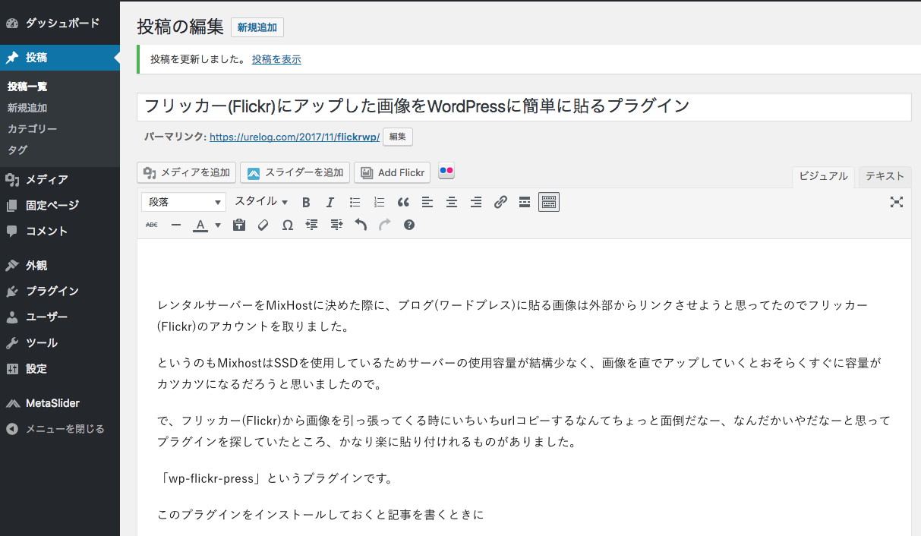Open 固定ページ in the sidebar
Viewport: 921px width, 536px height.
[60, 205]
